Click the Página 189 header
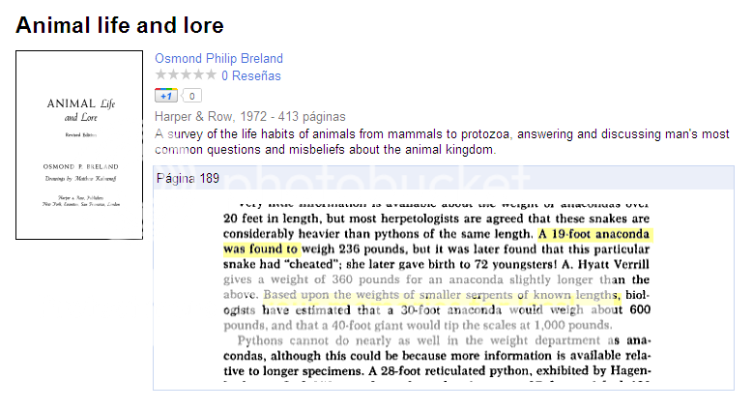The height and width of the screenshot is (409, 753). (x=188, y=179)
